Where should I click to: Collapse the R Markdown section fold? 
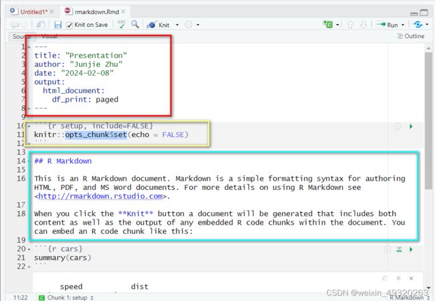(x=29, y=161)
